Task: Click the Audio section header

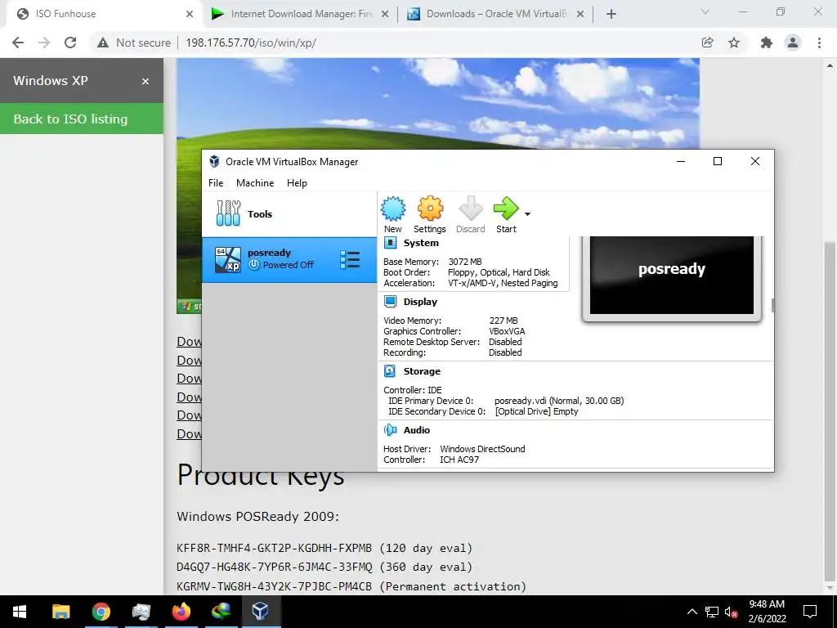Action: point(416,430)
